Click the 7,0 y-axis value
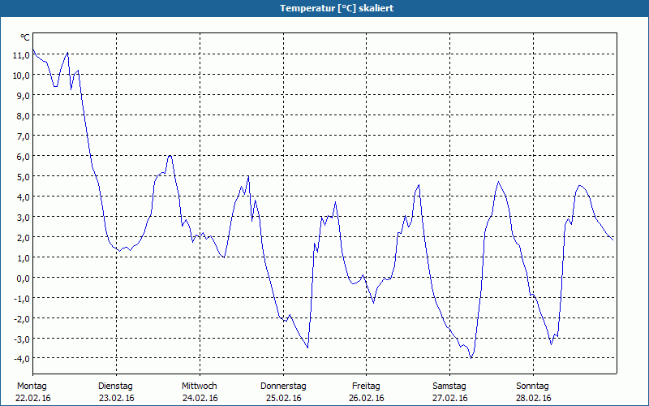The image size is (649, 406). (x=23, y=136)
